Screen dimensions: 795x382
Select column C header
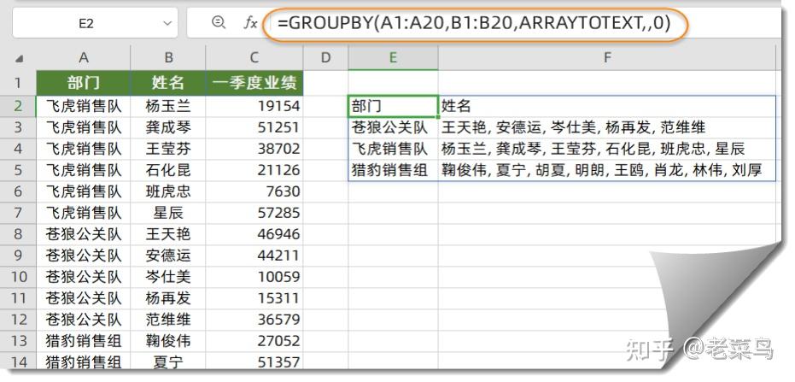point(254,58)
